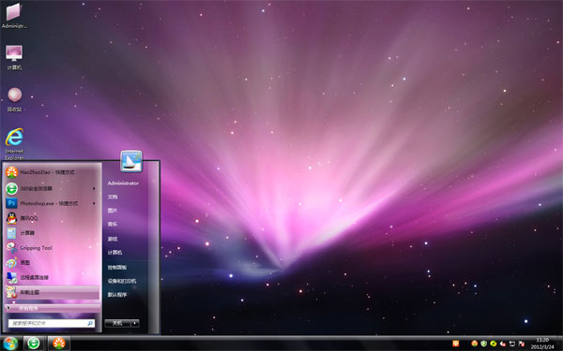This screenshot has width=563, height=351.
Task: Open HaoZhuoDao orange icon on the taskbar
Action: 59,344
